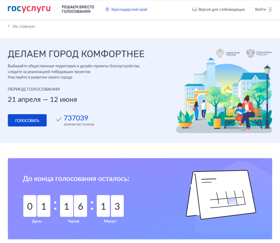Screen dimensions: 280x243
Task: Click Войти to sign in
Action: pos(261,9)
